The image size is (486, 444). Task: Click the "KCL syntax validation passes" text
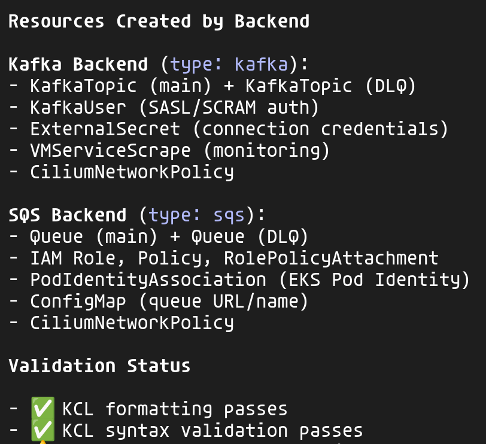(212, 431)
